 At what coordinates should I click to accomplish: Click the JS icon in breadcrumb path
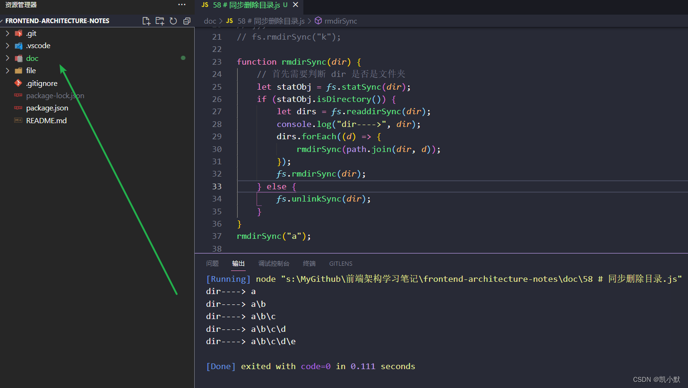coord(230,21)
